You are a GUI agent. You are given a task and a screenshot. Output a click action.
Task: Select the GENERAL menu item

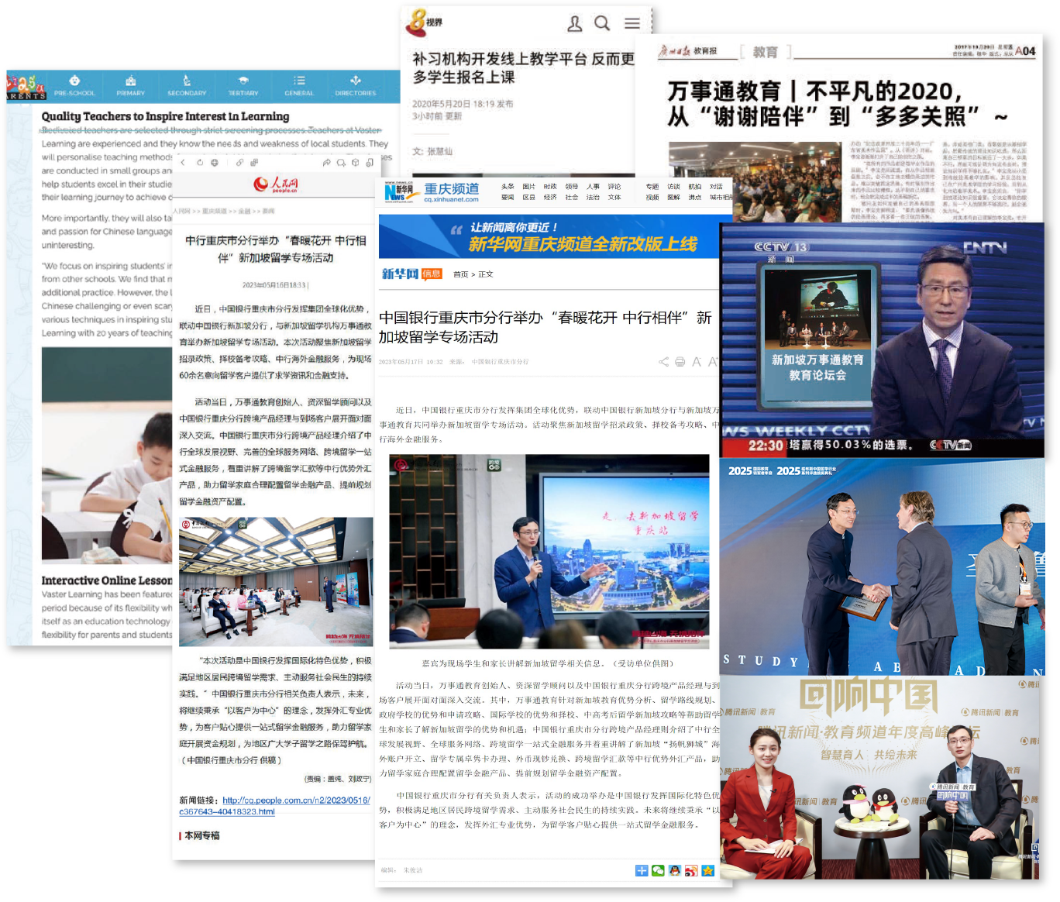(299, 86)
